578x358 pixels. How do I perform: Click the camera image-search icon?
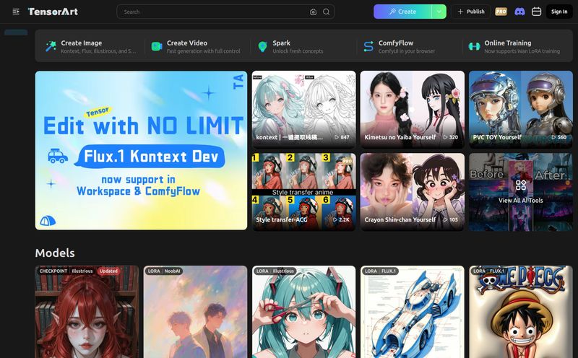(313, 12)
